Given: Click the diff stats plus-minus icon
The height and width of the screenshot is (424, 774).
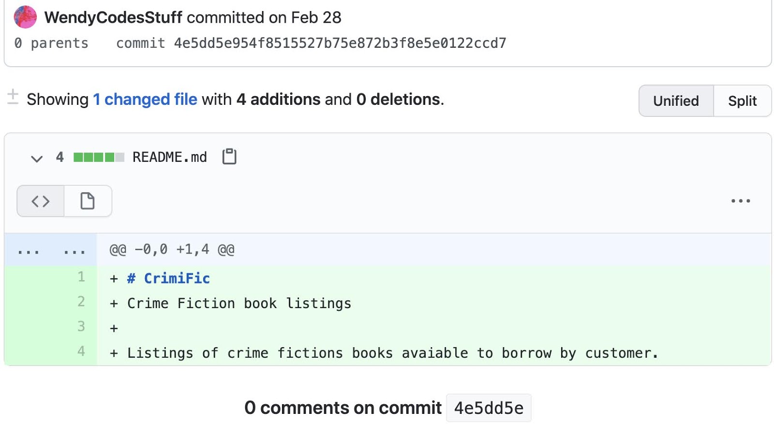Looking at the screenshot, I should click(x=13, y=97).
